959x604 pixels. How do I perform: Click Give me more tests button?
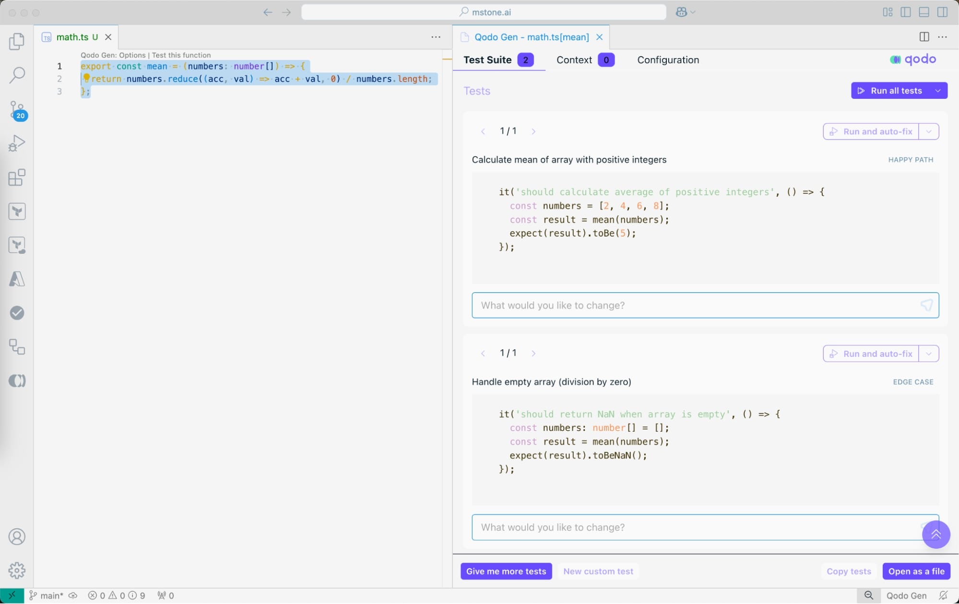pos(506,571)
